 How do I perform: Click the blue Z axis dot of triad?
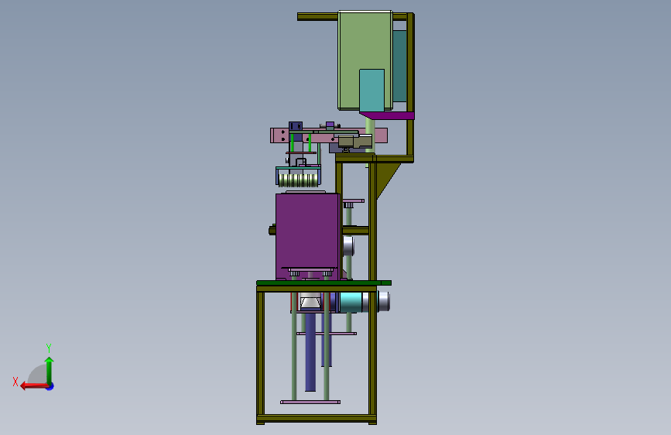pos(50,386)
